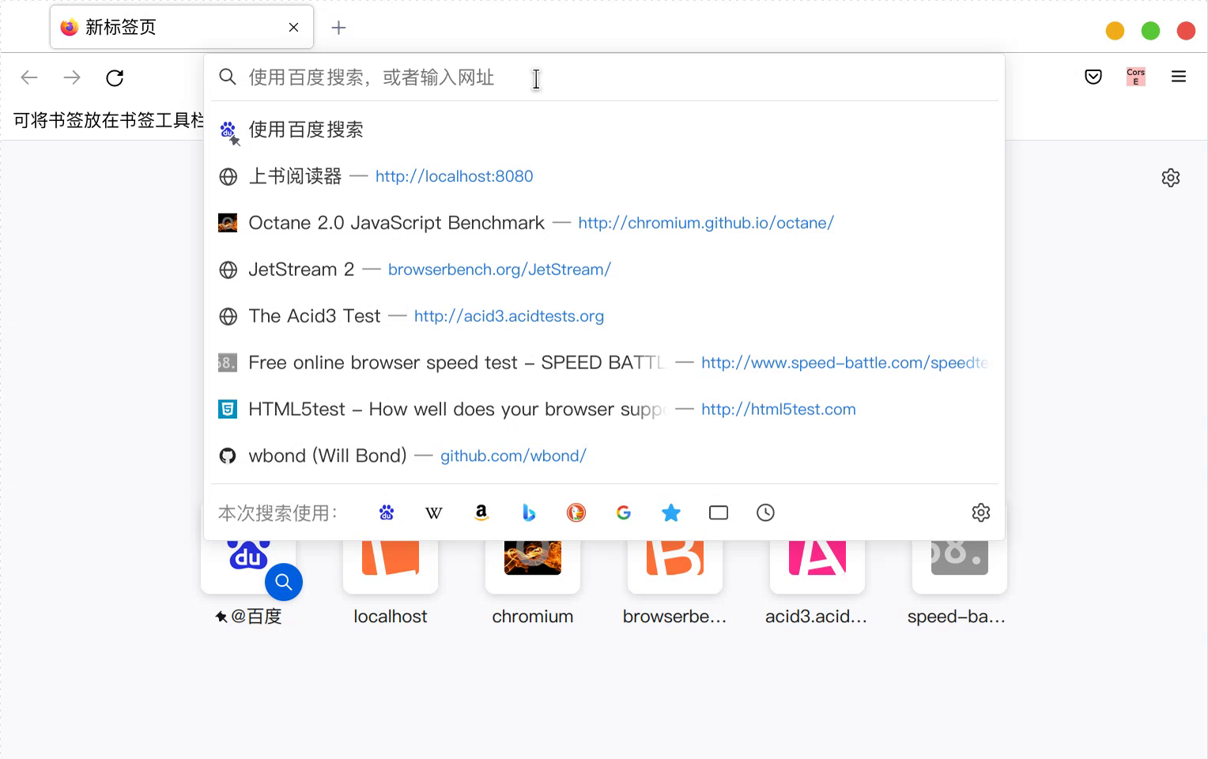Search this time with Baidu engine icon

click(x=387, y=513)
